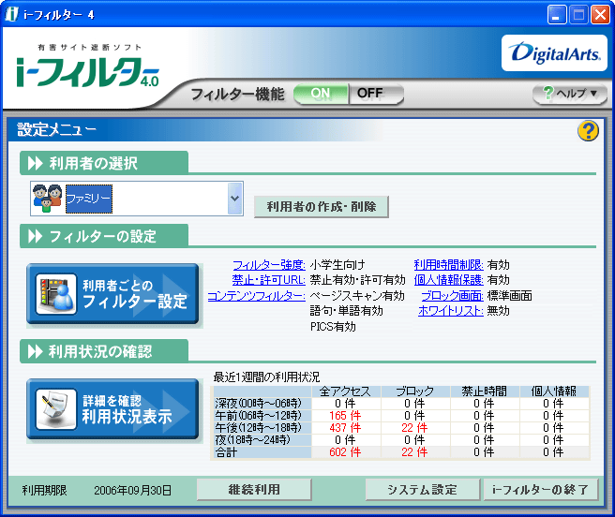Click i-フィルターの終了 button
Image resolution: width=615 pixels, height=517 pixels.
coord(541,489)
